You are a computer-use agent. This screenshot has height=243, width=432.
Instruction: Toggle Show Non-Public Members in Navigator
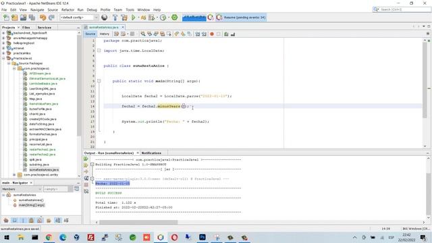32,221
